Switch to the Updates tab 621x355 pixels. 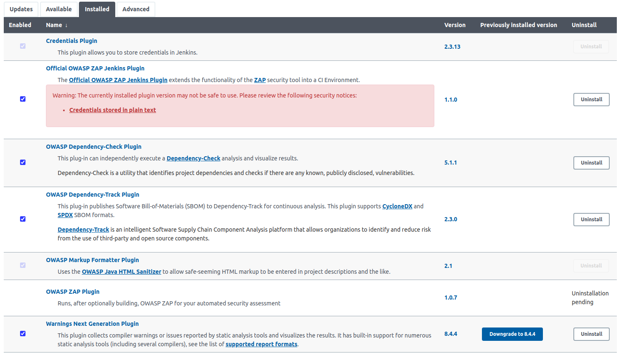21,9
